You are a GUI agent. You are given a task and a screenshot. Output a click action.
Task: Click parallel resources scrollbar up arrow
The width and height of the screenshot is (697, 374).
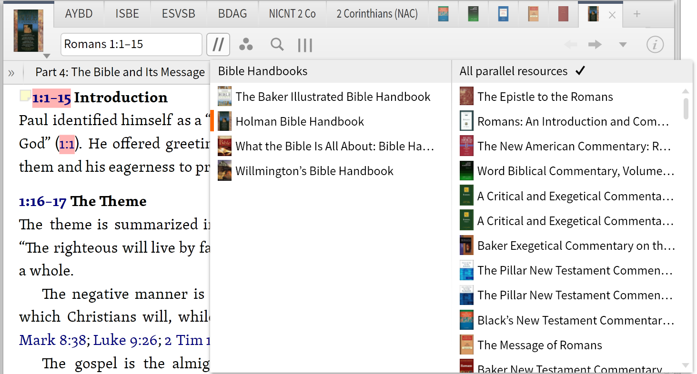(686, 91)
